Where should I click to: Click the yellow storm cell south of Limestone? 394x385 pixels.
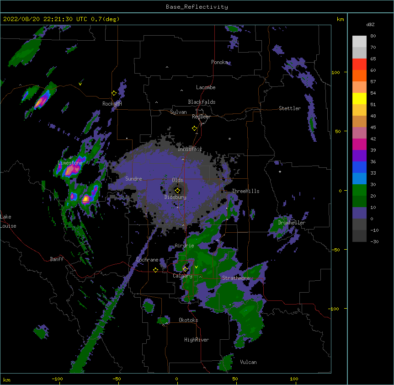click(x=86, y=198)
